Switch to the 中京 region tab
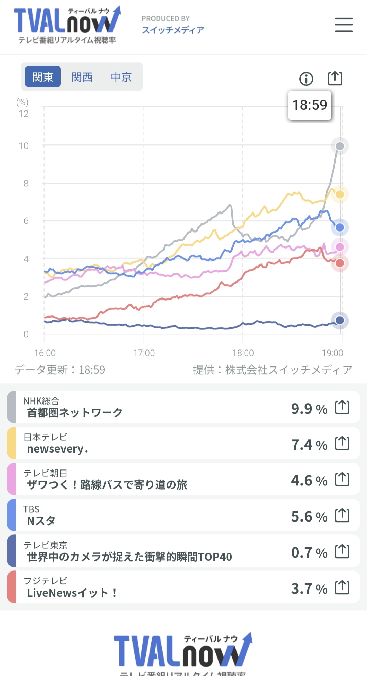 [121, 77]
